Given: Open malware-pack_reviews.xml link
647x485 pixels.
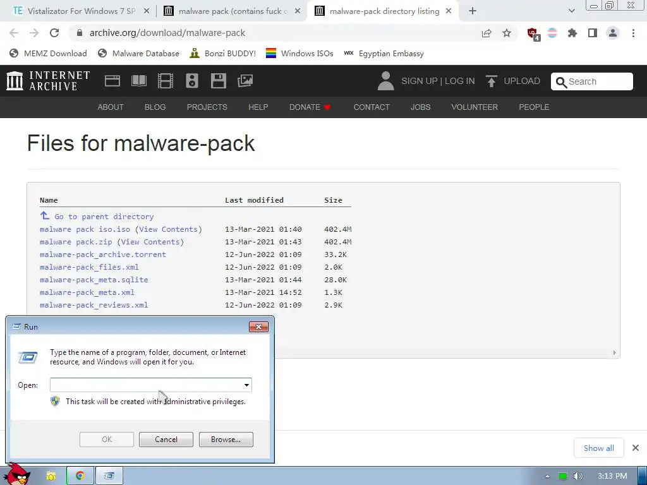Looking at the screenshot, I should click(x=94, y=305).
